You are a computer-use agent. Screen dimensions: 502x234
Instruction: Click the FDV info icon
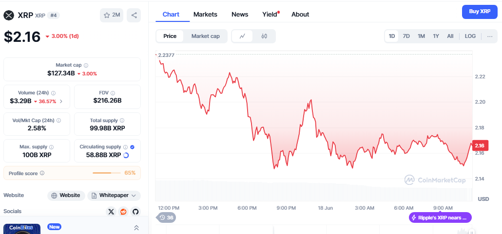click(113, 93)
